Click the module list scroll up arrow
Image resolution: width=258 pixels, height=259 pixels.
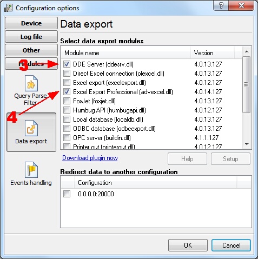point(247,51)
